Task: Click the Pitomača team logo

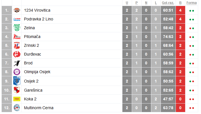Action: coord(17,37)
